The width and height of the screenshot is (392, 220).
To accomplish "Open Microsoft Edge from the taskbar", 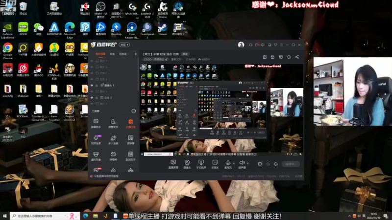I will tap(85, 216).
